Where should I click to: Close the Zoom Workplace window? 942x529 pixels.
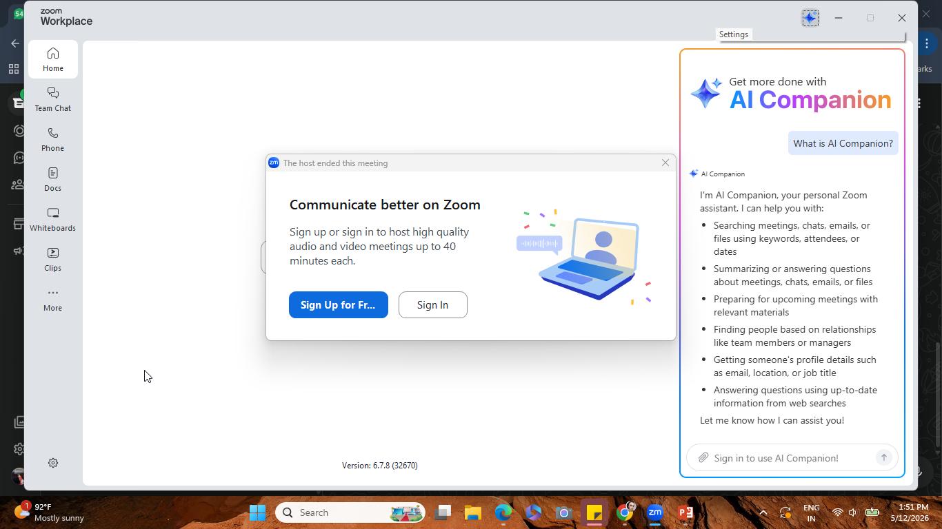point(902,18)
